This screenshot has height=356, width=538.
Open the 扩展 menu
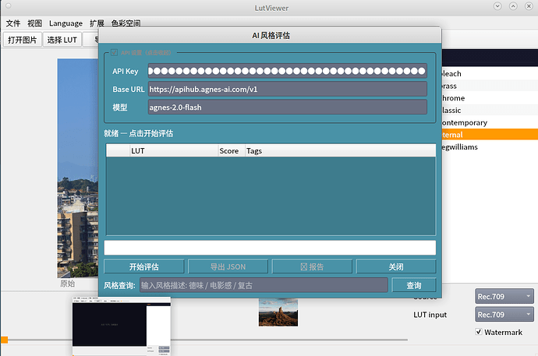97,23
